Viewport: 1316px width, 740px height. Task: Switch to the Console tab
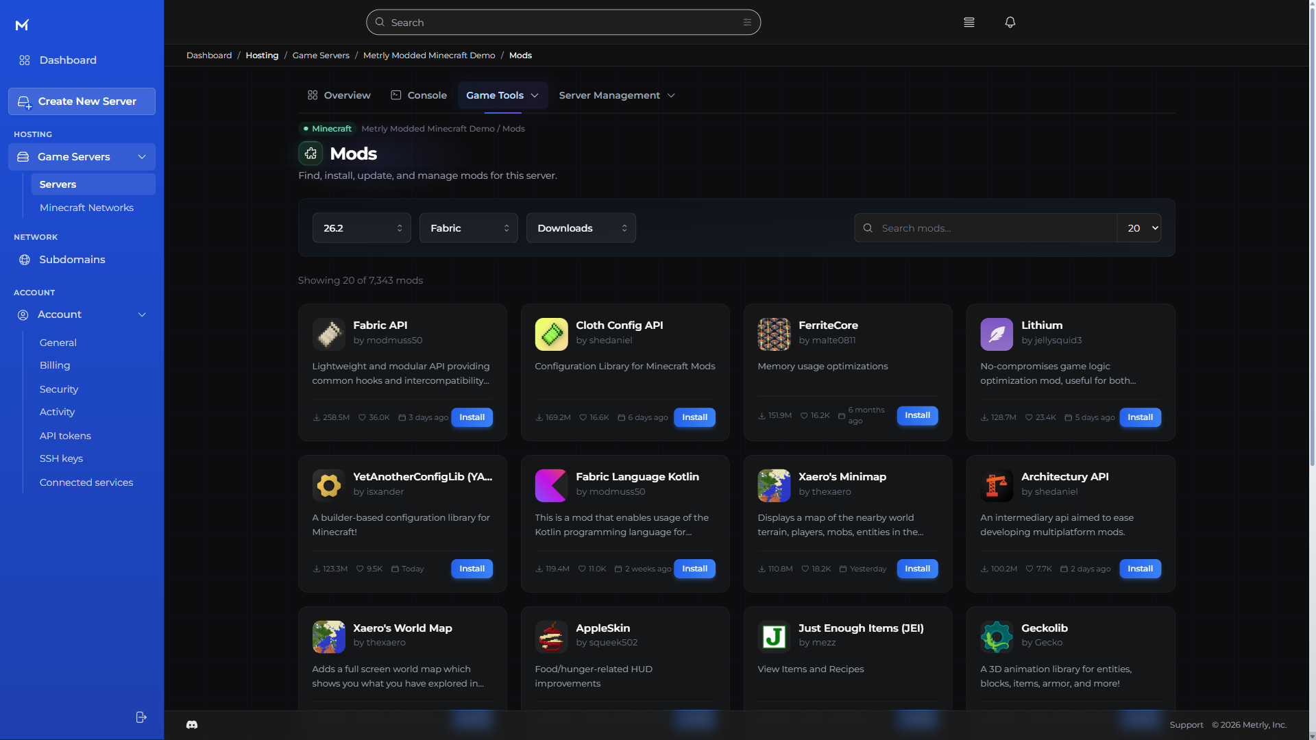click(x=419, y=95)
